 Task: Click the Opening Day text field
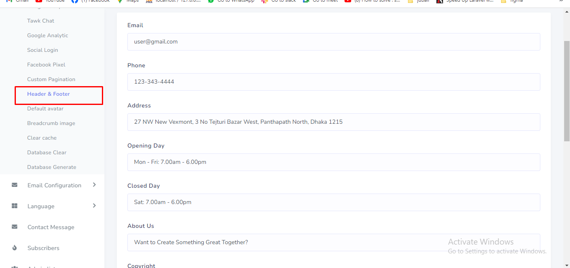pyautogui.click(x=334, y=162)
